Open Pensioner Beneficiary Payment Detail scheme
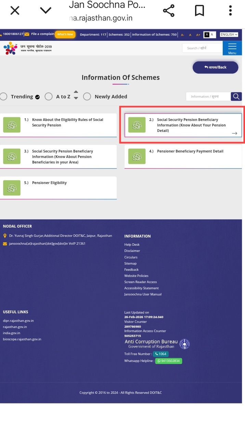The width and height of the screenshot is (245, 425). coord(190,151)
